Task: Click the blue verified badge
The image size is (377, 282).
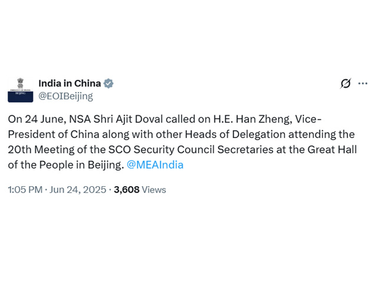Action: click(109, 83)
